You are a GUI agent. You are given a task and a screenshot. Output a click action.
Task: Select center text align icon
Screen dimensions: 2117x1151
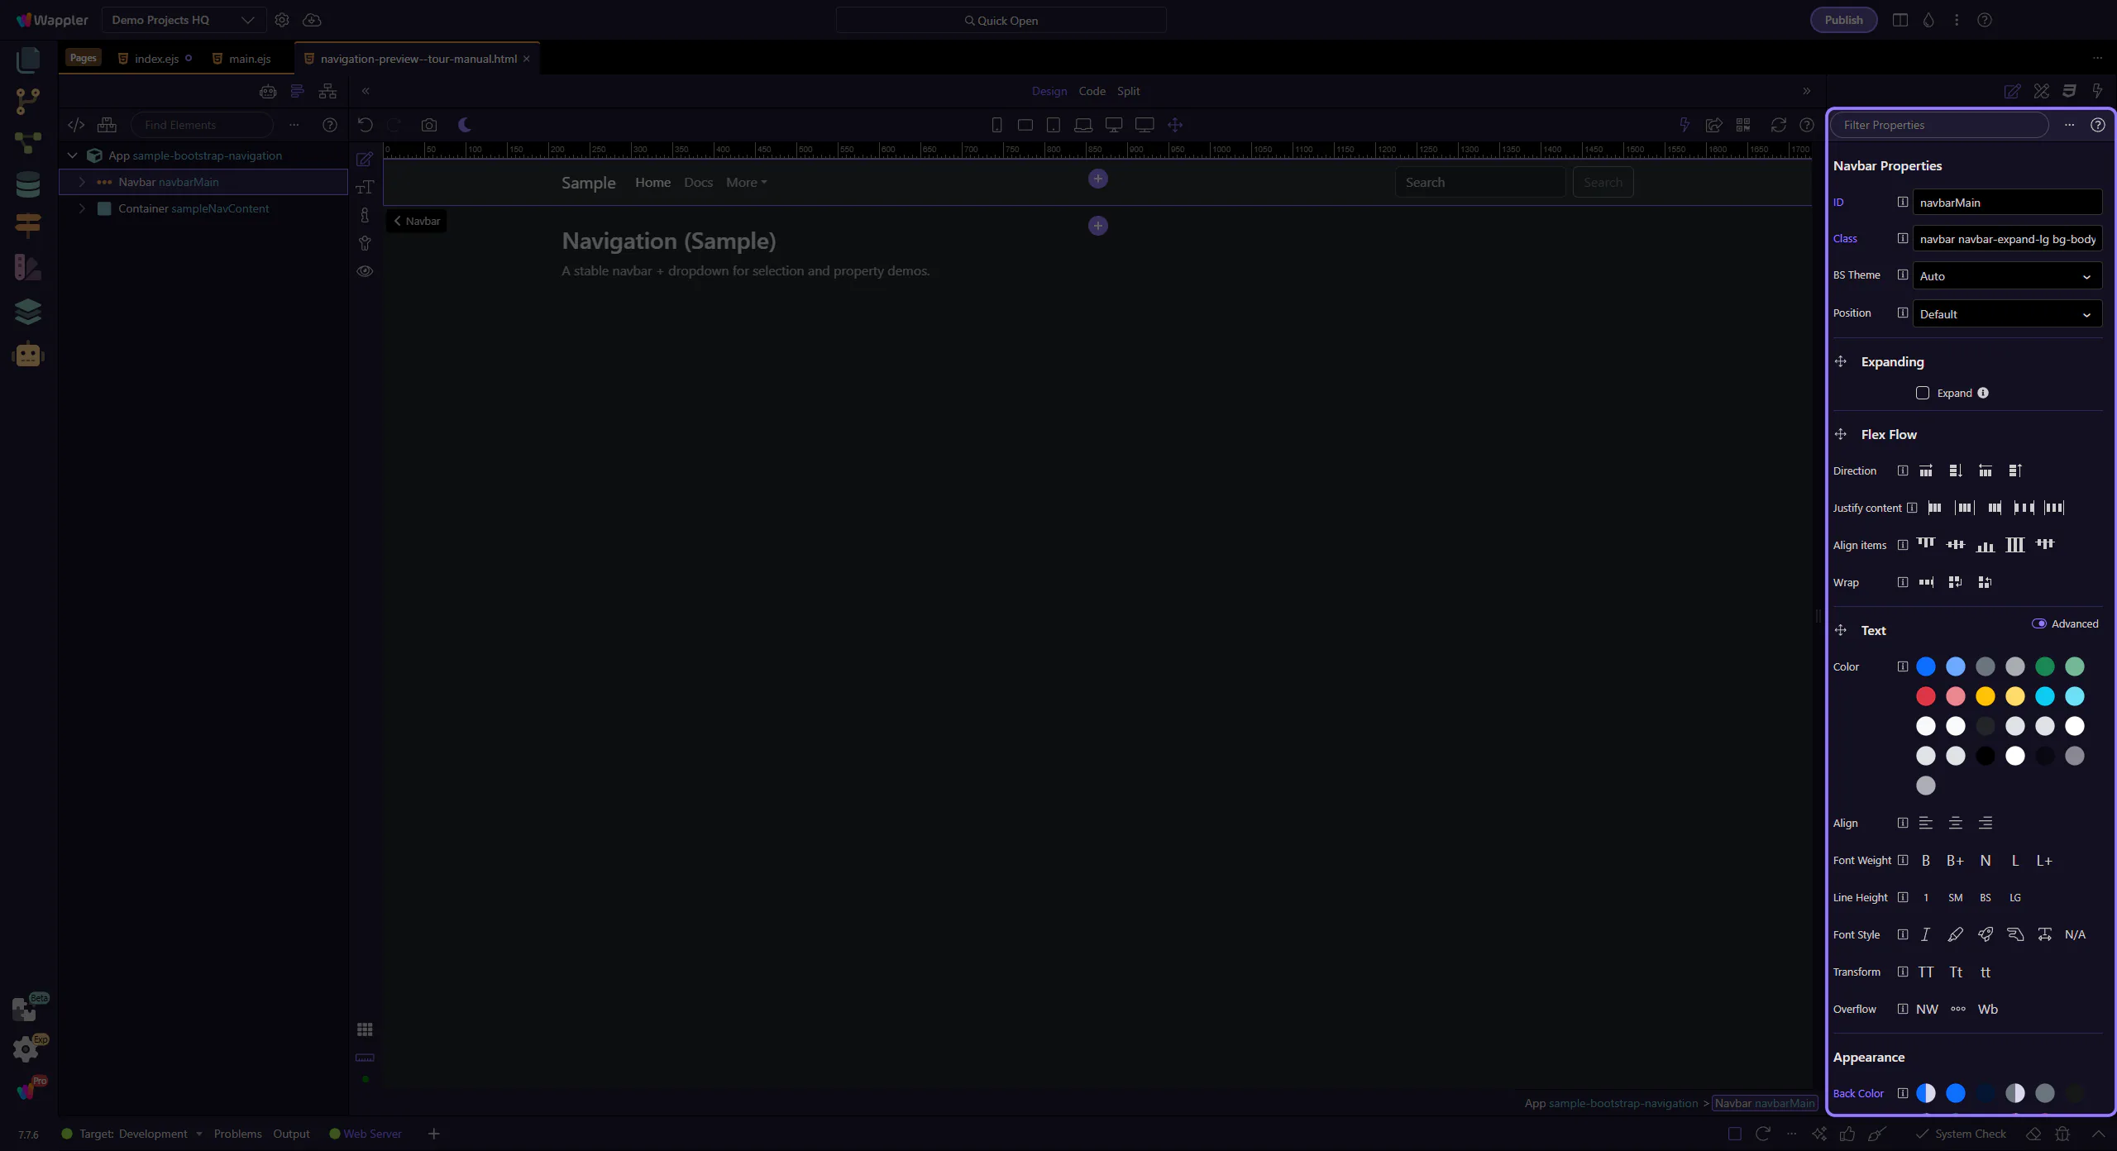click(x=1955, y=823)
